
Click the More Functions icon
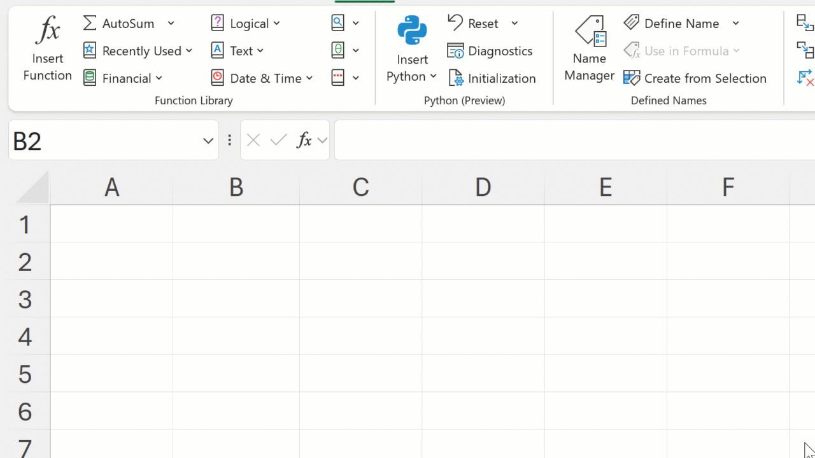(x=338, y=78)
